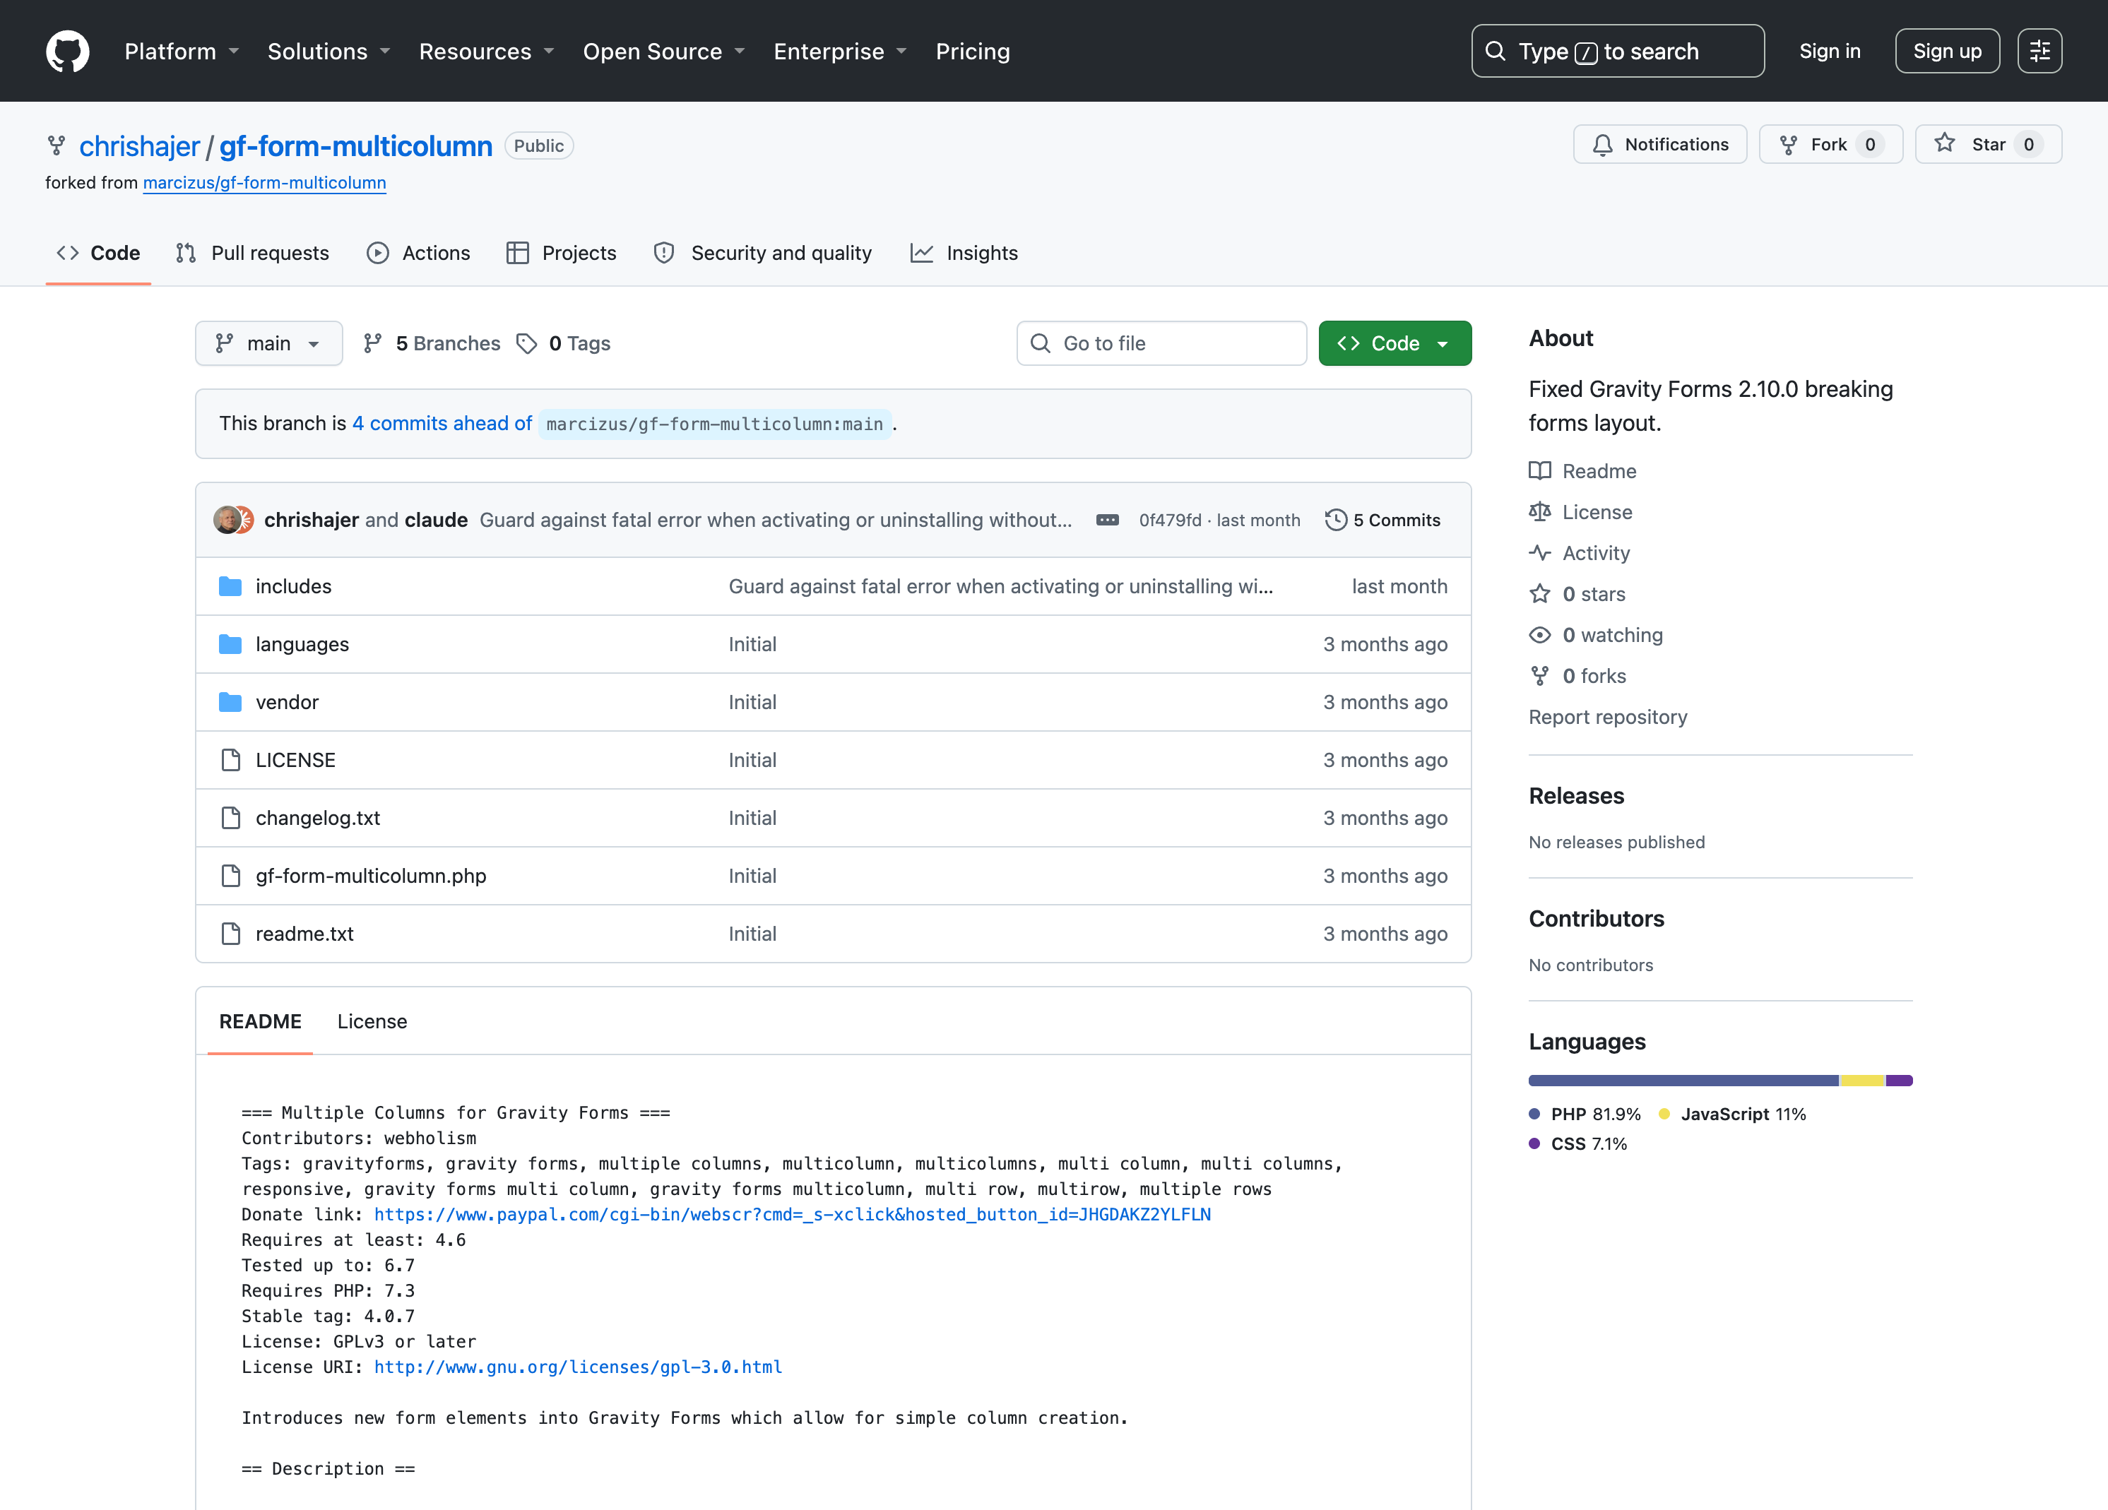Click the commit avatar of chrishajer
This screenshot has width=2108, height=1510.
pyautogui.click(x=226, y=519)
